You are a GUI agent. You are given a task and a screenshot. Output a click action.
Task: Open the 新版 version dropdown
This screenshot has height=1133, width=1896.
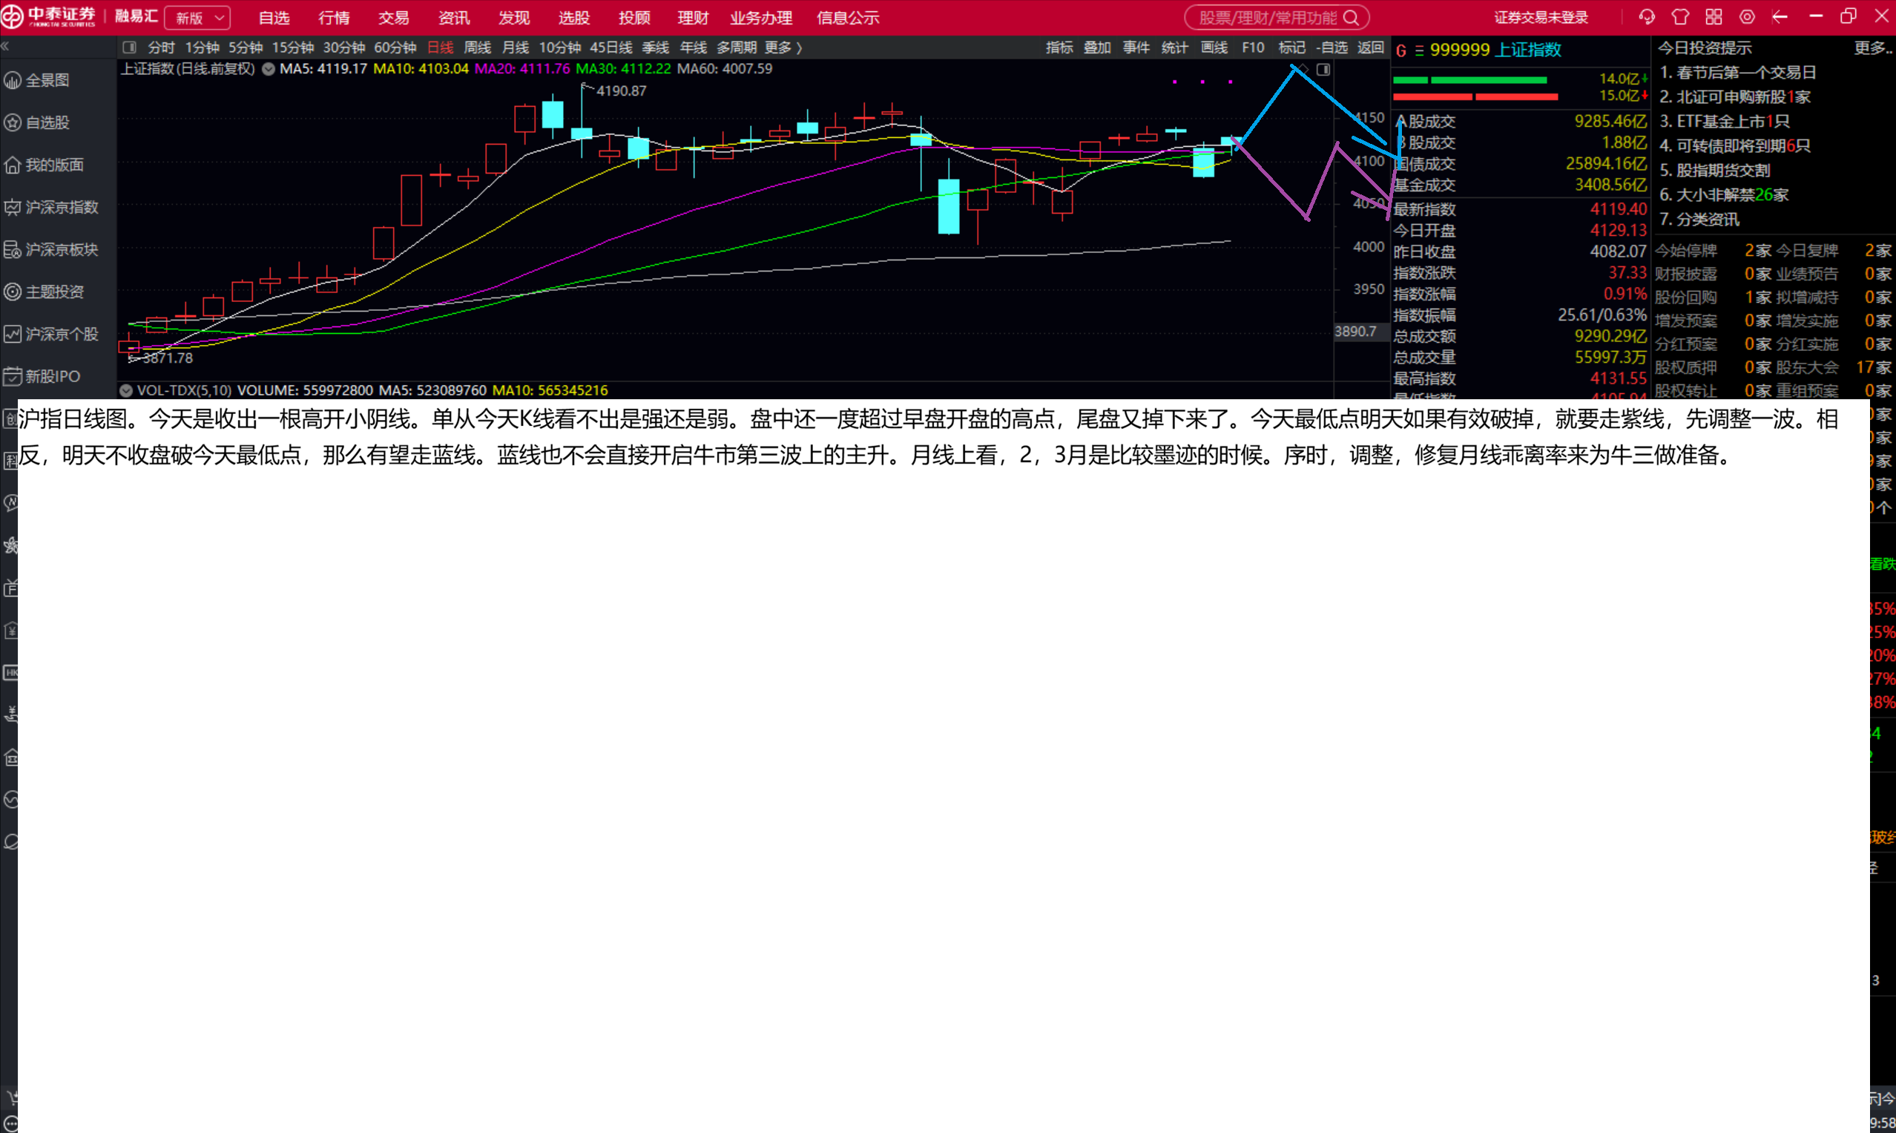(x=198, y=18)
